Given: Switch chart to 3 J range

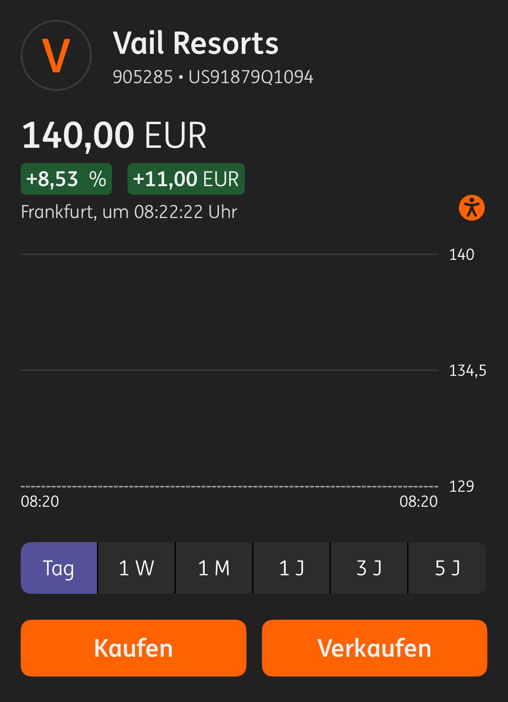Looking at the screenshot, I should pyautogui.click(x=369, y=568).
